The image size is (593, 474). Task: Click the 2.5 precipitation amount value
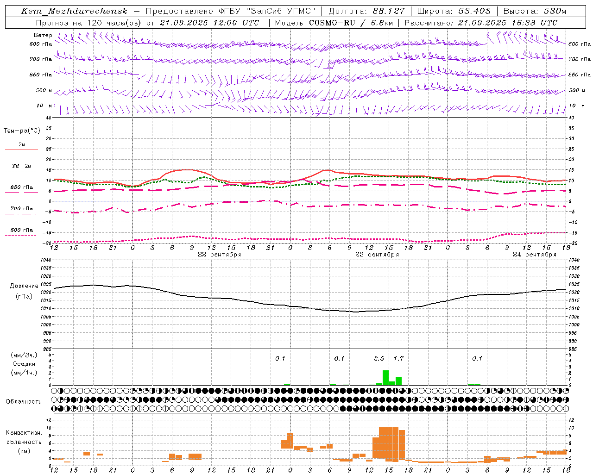[x=379, y=359]
